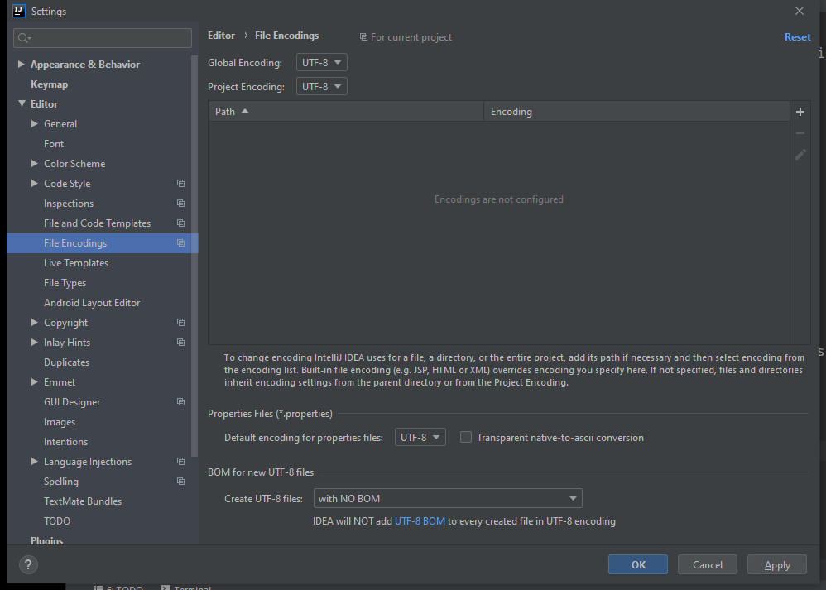Click project-level icon beside Code Style
The width and height of the screenshot is (826, 590).
tap(180, 184)
